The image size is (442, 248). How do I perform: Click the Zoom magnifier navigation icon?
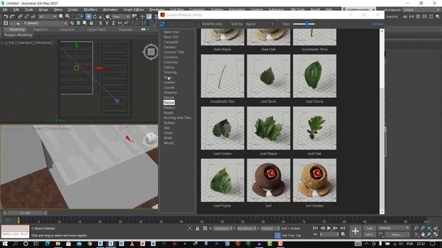(416, 228)
